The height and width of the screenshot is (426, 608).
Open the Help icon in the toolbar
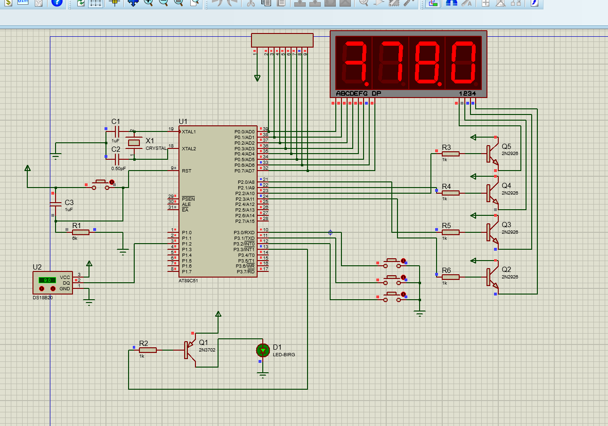coord(57,2)
